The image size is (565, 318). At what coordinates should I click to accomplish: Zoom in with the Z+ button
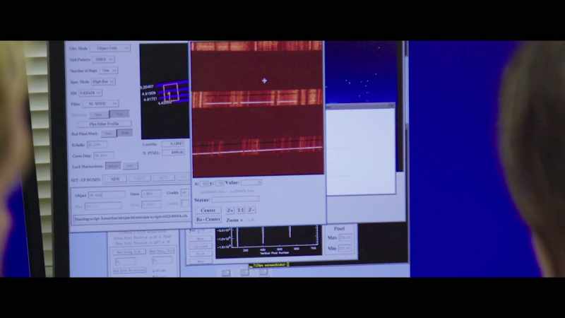[x=230, y=210]
